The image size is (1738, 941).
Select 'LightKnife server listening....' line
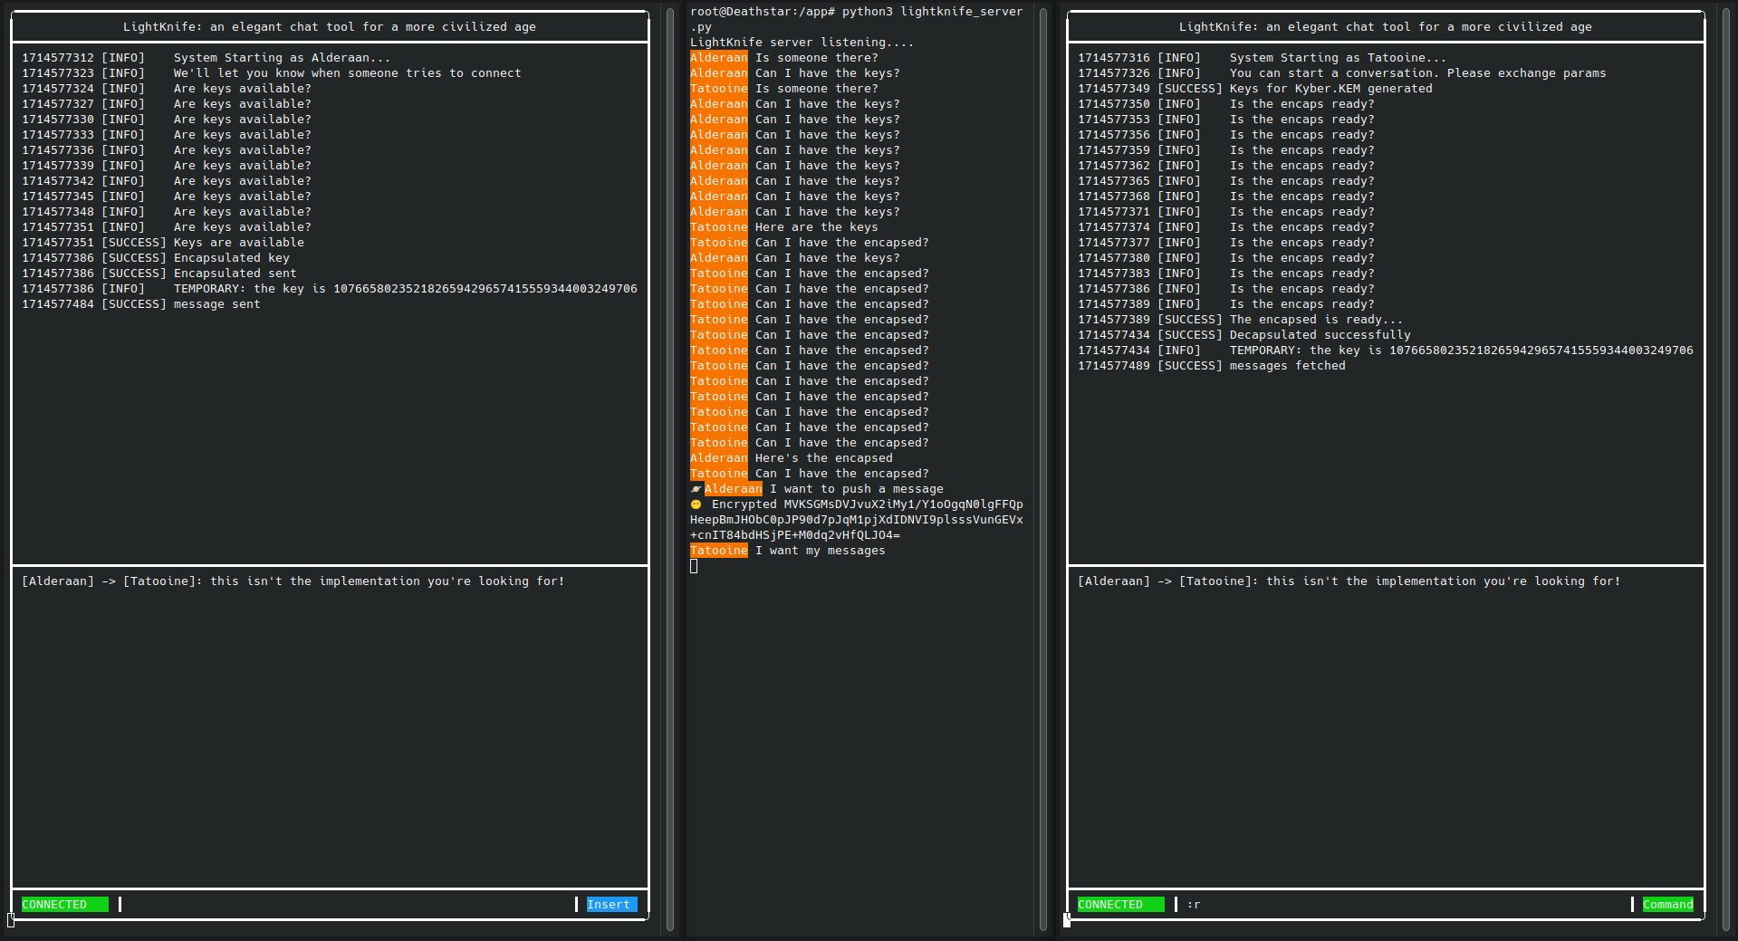coord(802,43)
